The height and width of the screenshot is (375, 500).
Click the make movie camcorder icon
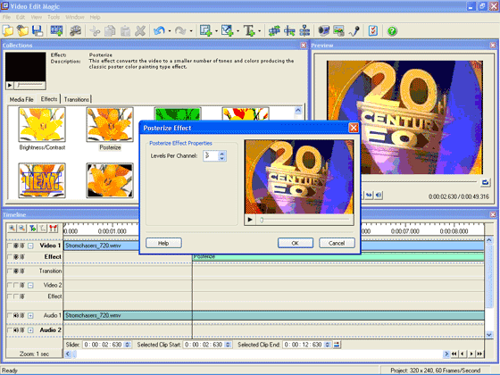pyautogui.click(x=323, y=31)
